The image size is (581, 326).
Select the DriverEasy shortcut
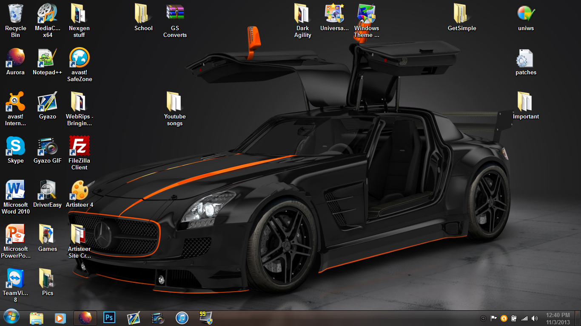pos(48,194)
